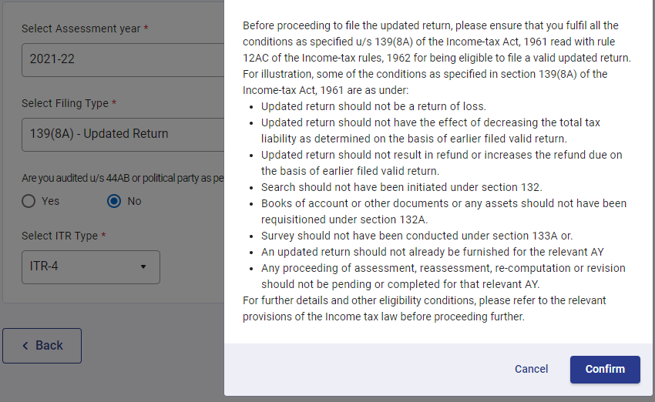Go back using the Back button
Viewport: 655px width, 402px height.
[42, 346]
